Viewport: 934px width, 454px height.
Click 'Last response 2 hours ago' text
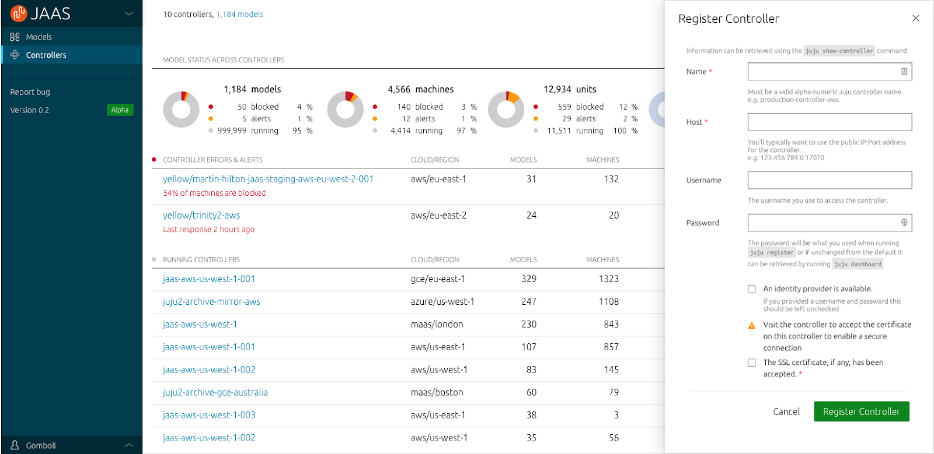[208, 229]
